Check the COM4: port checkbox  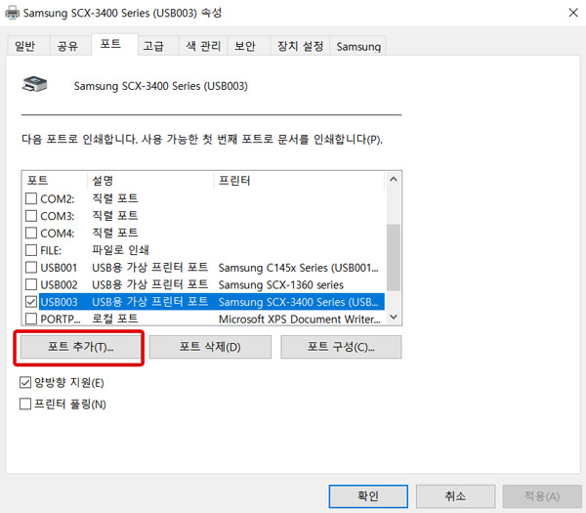31,233
